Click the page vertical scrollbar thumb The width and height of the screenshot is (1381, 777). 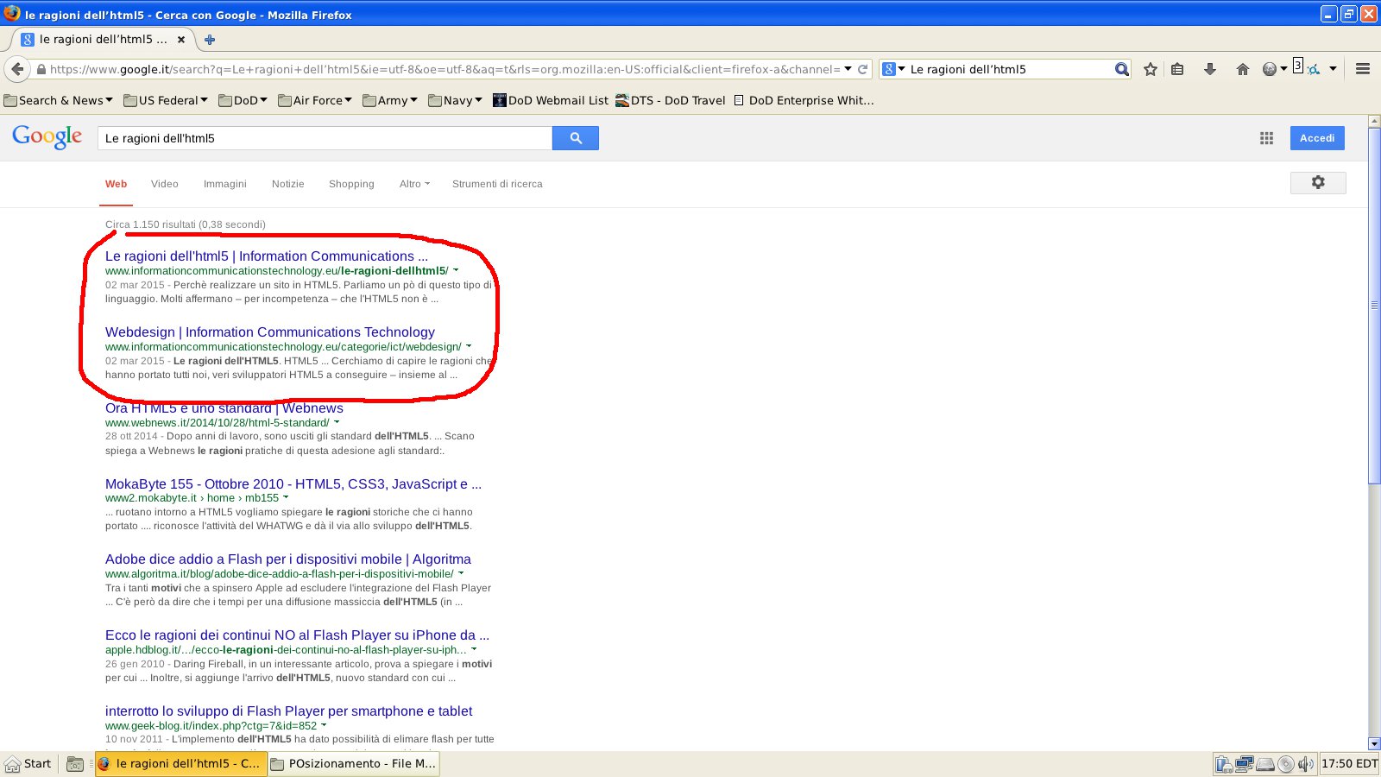[1374, 306]
